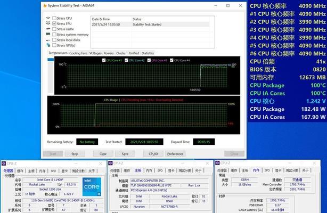Open the Voltages tab

click(x=95, y=53)
